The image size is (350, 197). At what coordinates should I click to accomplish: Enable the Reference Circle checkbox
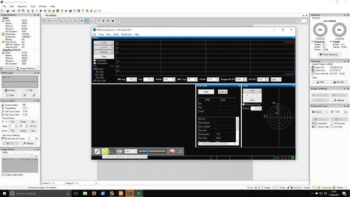(x=244, y=105)
